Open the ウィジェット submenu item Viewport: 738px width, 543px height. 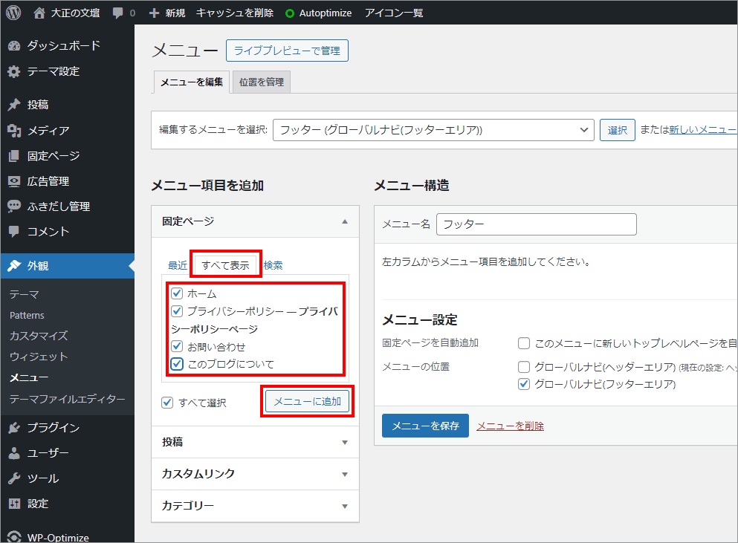(x=39, y=357)
